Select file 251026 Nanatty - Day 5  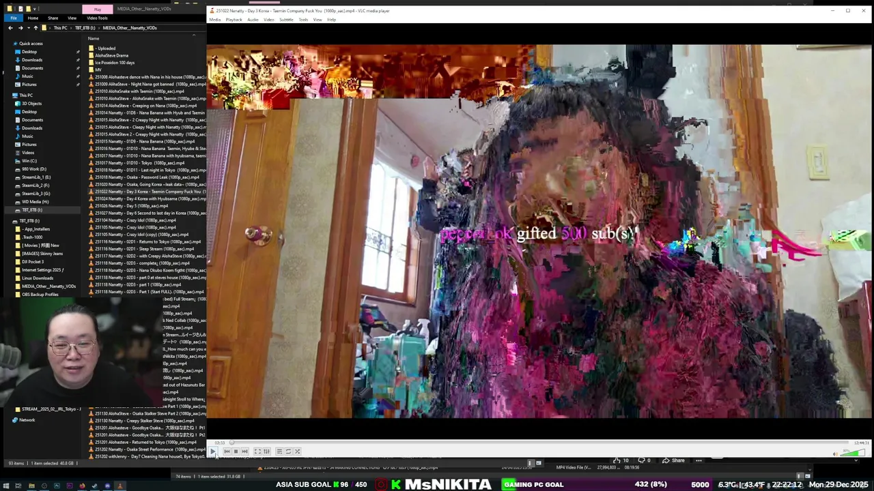pos(131,206)
